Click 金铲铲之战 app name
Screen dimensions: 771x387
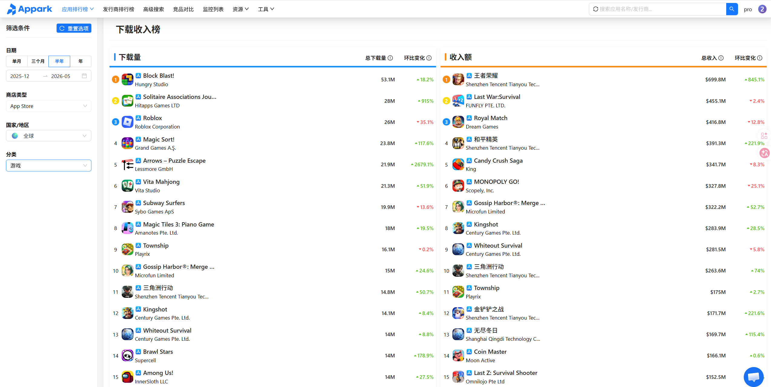pos(489,309)
